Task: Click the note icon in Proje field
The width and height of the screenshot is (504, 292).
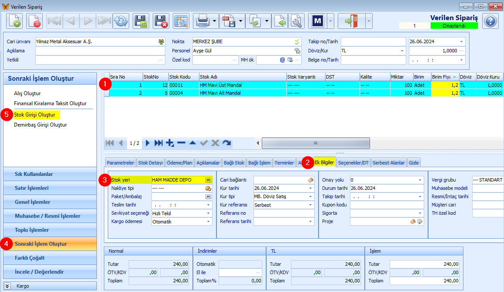Action: point(420,222)
